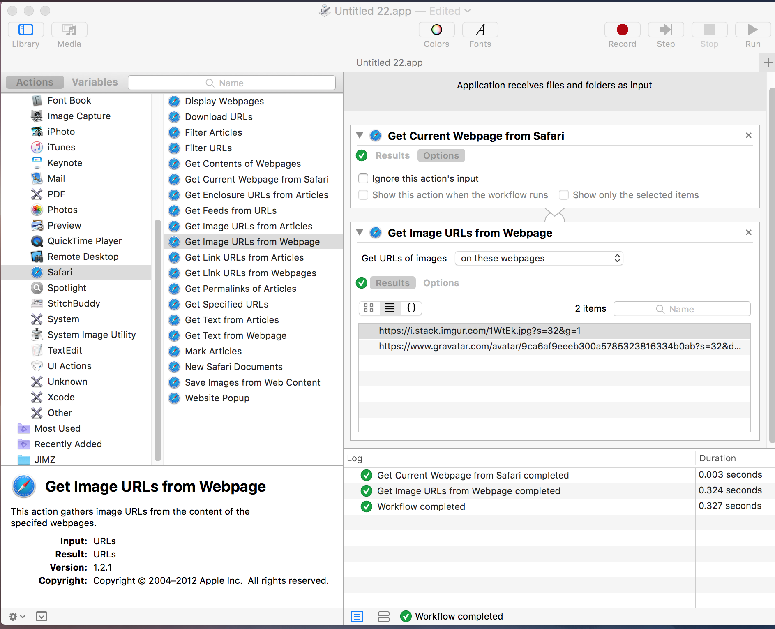Switch results to curly-brace raw view
Screen dimensions: 775x629
point(411,308)
